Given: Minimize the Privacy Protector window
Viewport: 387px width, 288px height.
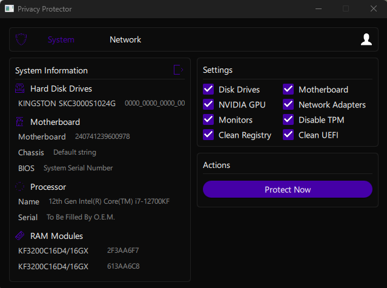Looking at the screenshot, I should pyautogui.click(x=318, y=8).
